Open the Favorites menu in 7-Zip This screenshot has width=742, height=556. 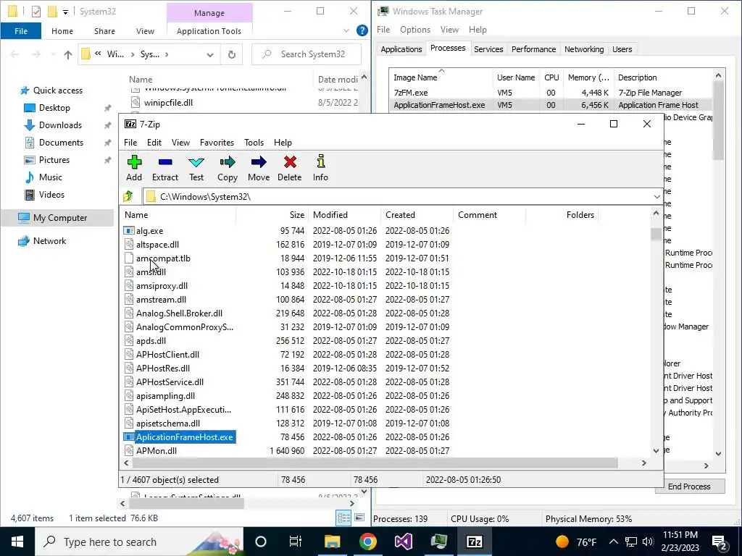(x=217, y=143)
